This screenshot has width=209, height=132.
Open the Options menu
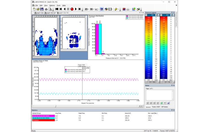(52, 5)
